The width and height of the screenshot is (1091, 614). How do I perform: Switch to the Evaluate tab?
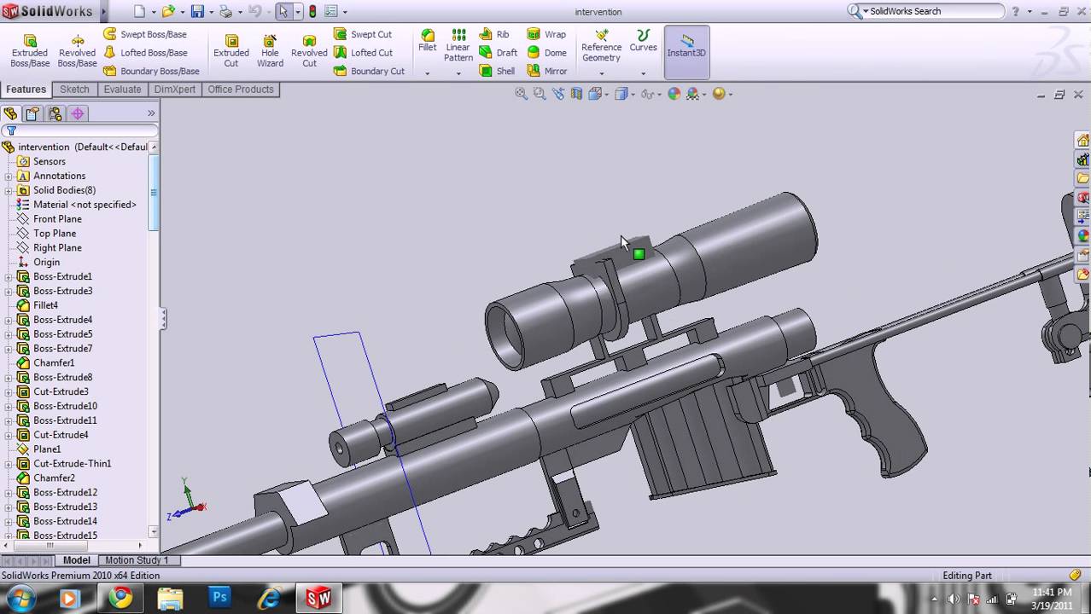click(x=122, y=90)
